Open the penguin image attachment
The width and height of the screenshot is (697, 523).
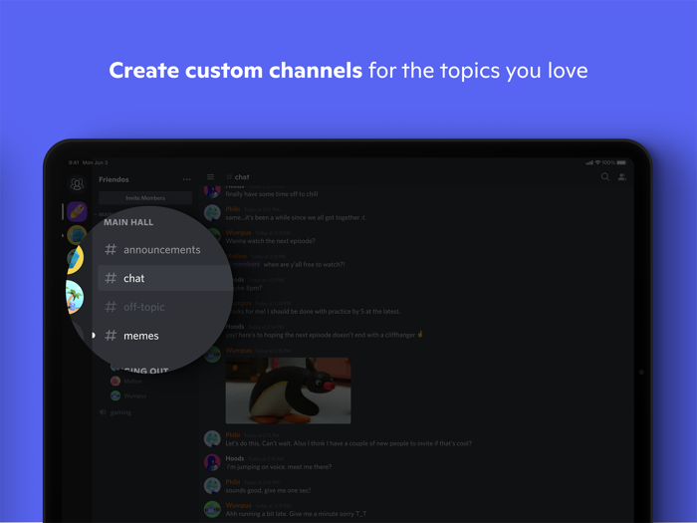288,391
